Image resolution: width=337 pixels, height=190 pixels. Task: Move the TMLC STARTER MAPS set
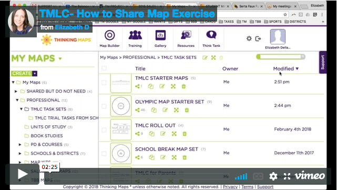[173, 86]
